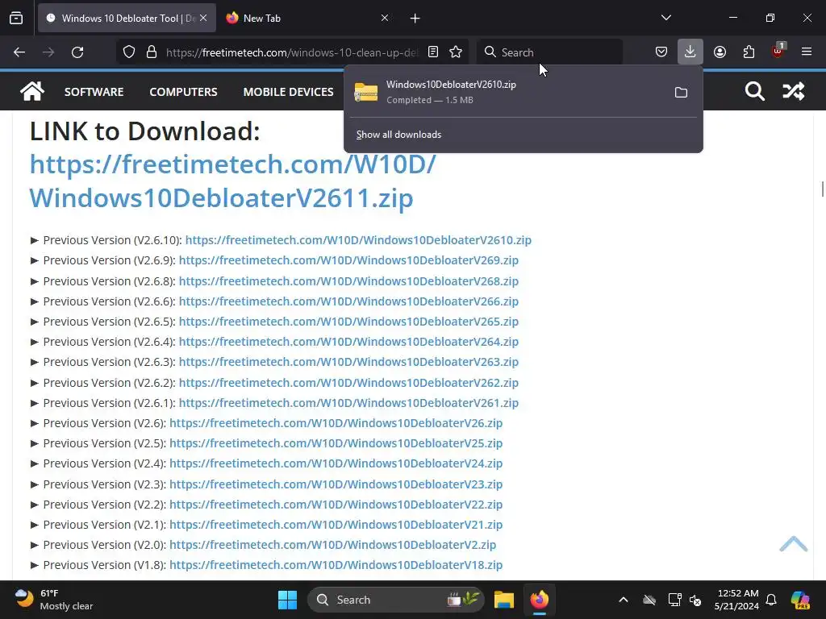Open Firefox View tab overview icon
This screenshot has height=619, width=826.
pyautogui.click(x=16, y=18)
